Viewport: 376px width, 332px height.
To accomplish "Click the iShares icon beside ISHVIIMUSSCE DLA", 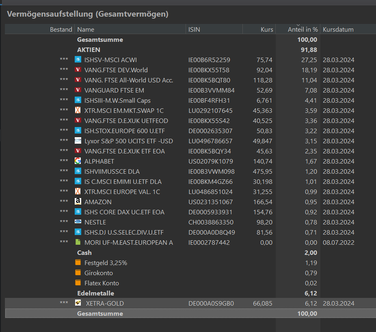I will point(78,171).
